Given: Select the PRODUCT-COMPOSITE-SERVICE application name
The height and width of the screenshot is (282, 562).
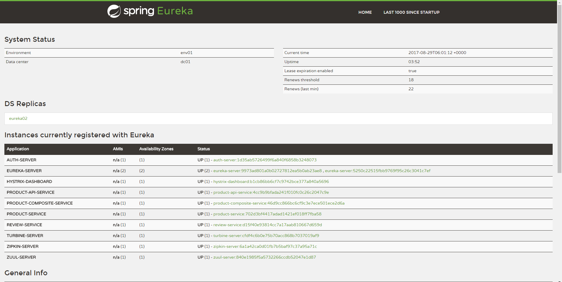Looking at the screenshot, I should [40, 203].
